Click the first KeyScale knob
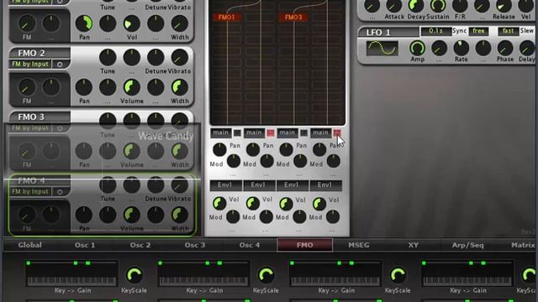Screen dimensions: 538x302 (x=134, y=275)
